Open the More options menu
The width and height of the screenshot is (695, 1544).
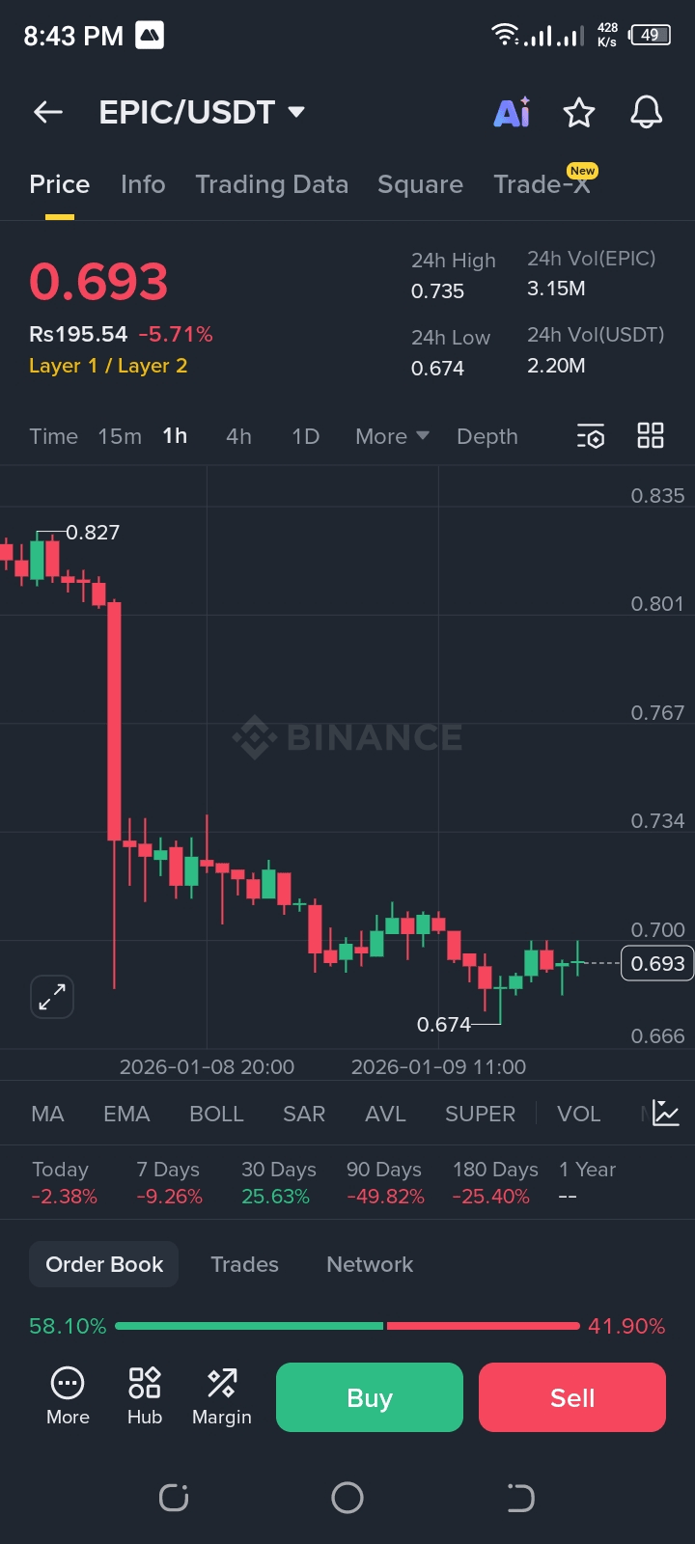pyautogui.click(x=68, y=1395)
